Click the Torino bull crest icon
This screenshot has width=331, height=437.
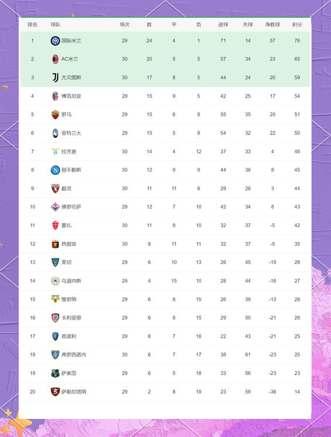pos(55,188)
